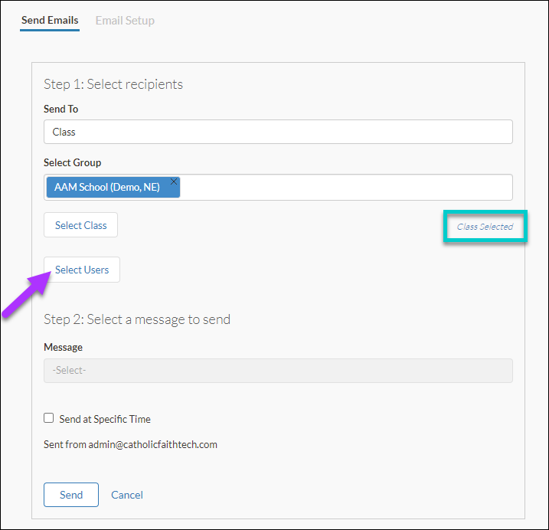Click the purple arrow annotation
Screen dimensions: 549x530
tap(26, 295)
